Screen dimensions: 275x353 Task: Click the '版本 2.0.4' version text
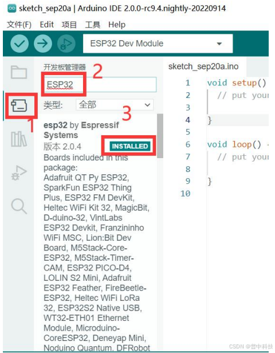(62, 147)
